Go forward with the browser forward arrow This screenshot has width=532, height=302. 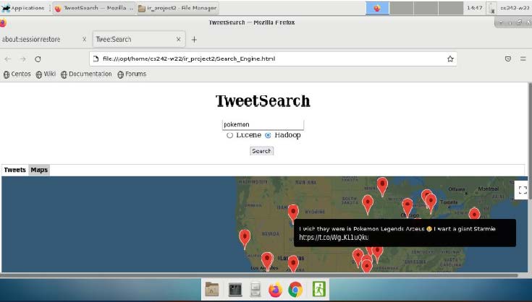click(22, 59)
